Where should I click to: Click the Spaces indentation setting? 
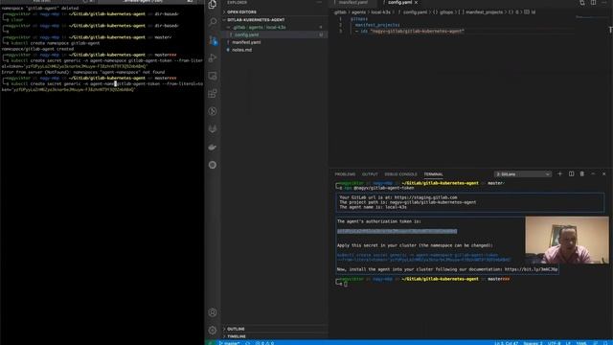point(533,343)
